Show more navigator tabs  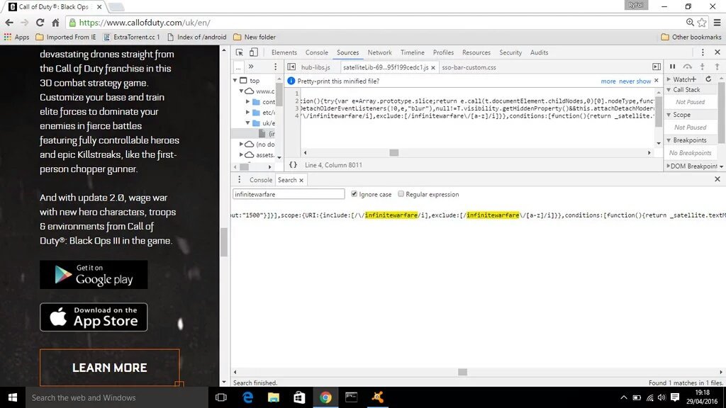point(251,67)
